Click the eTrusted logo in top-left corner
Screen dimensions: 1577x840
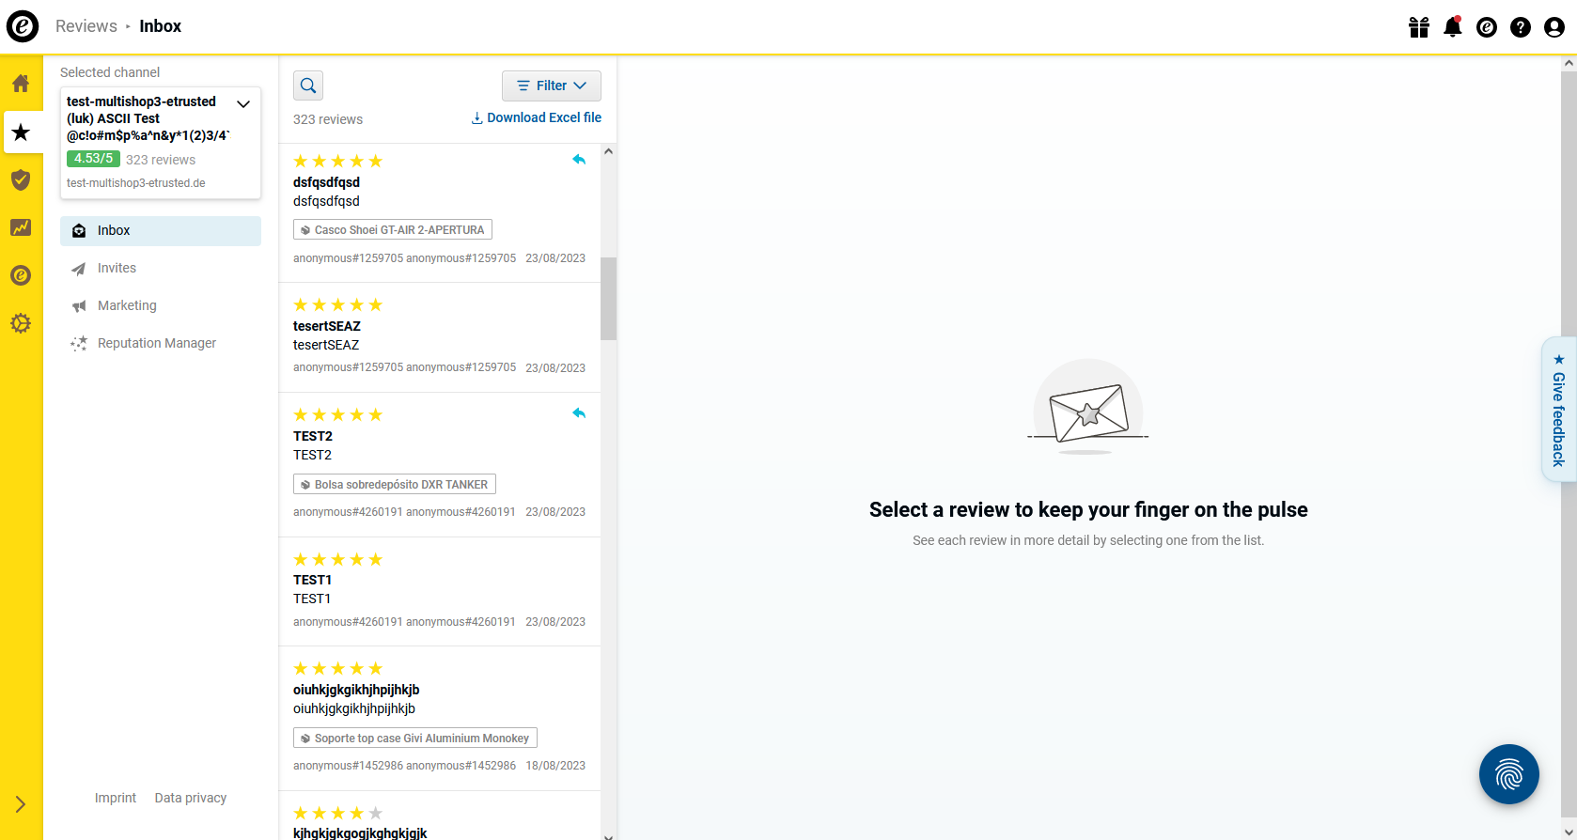[x=23, y=26]
